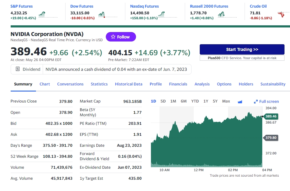The width and height of the screenshot is (290, 191).
Task: Click the Ask value 402.68 x 1200
Action: point(59,134)
